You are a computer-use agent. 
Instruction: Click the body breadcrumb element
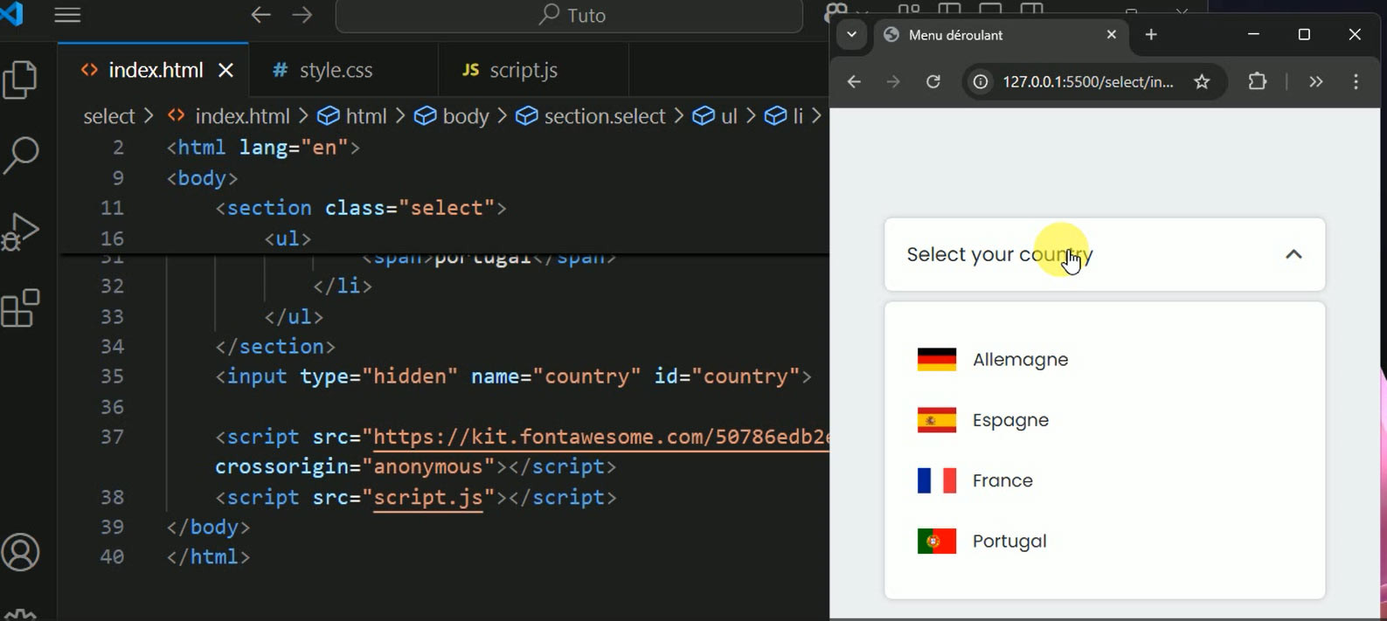(452, 116)
